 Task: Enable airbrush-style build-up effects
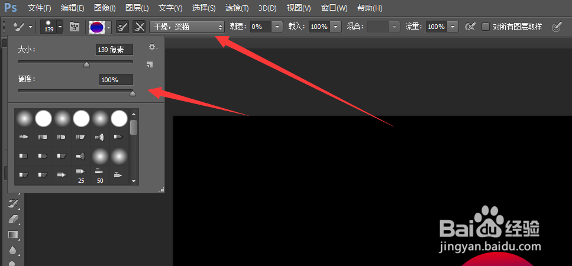[x=471, y=27]
